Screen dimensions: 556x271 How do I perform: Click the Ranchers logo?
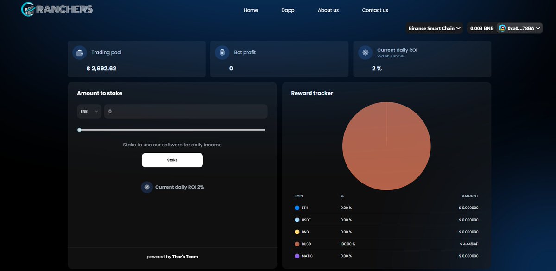coord(57,9)
